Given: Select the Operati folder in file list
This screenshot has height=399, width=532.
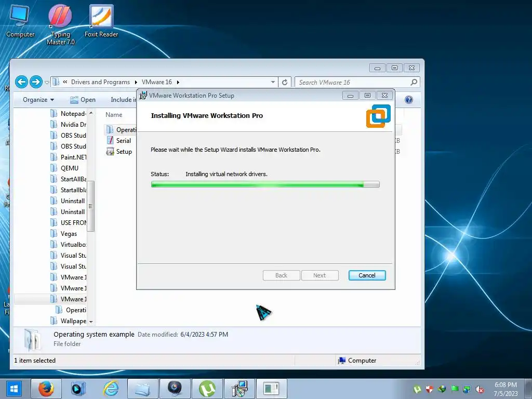Looking at the screenshot, I should coord(121,130).
